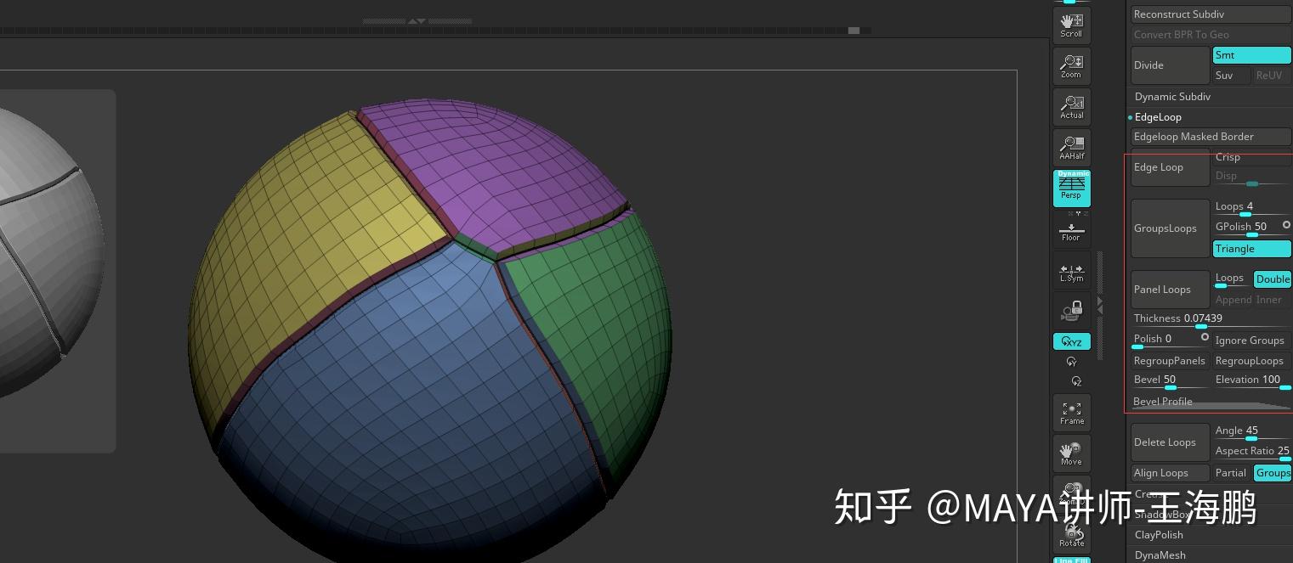The height and width of the screenshot is (563, 1293).
Task: Select the Move navigation icon
Action: (x=1070, y=453)
